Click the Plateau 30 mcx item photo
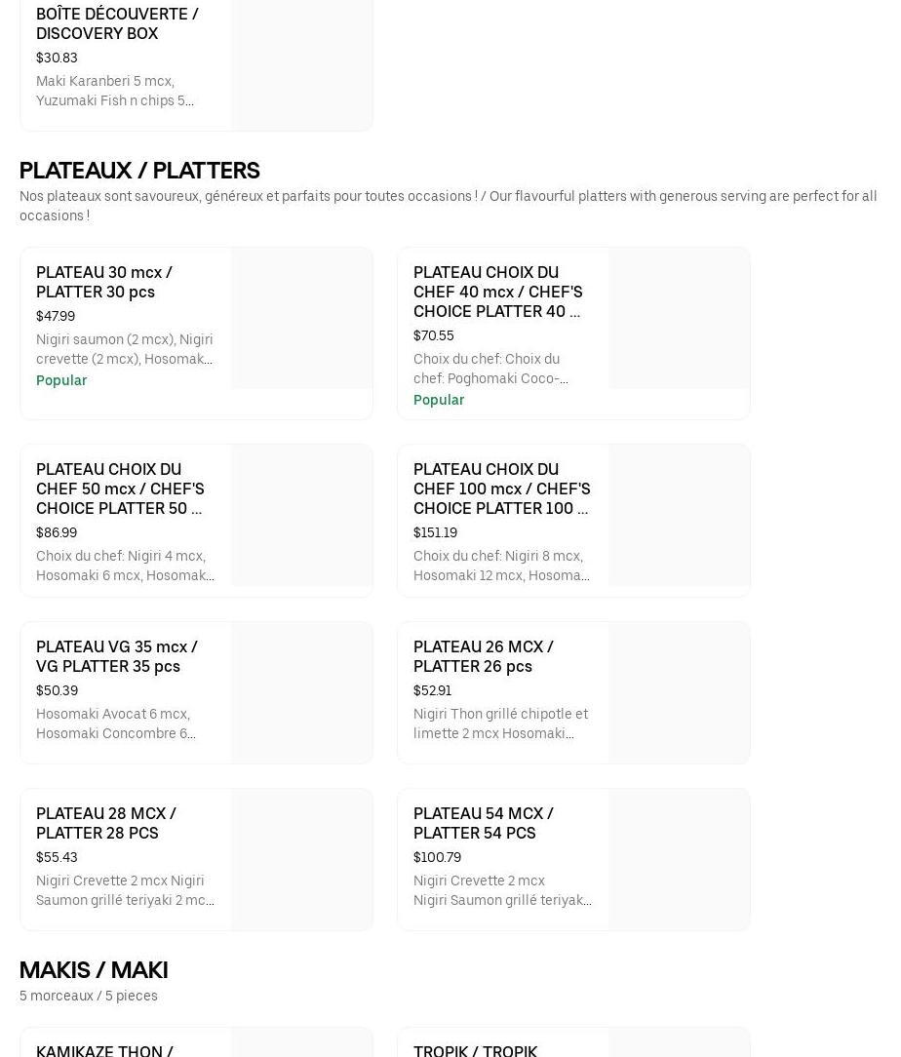This screenshot has width=901, height=1057. pyautogui.click(x=301, y=318)
